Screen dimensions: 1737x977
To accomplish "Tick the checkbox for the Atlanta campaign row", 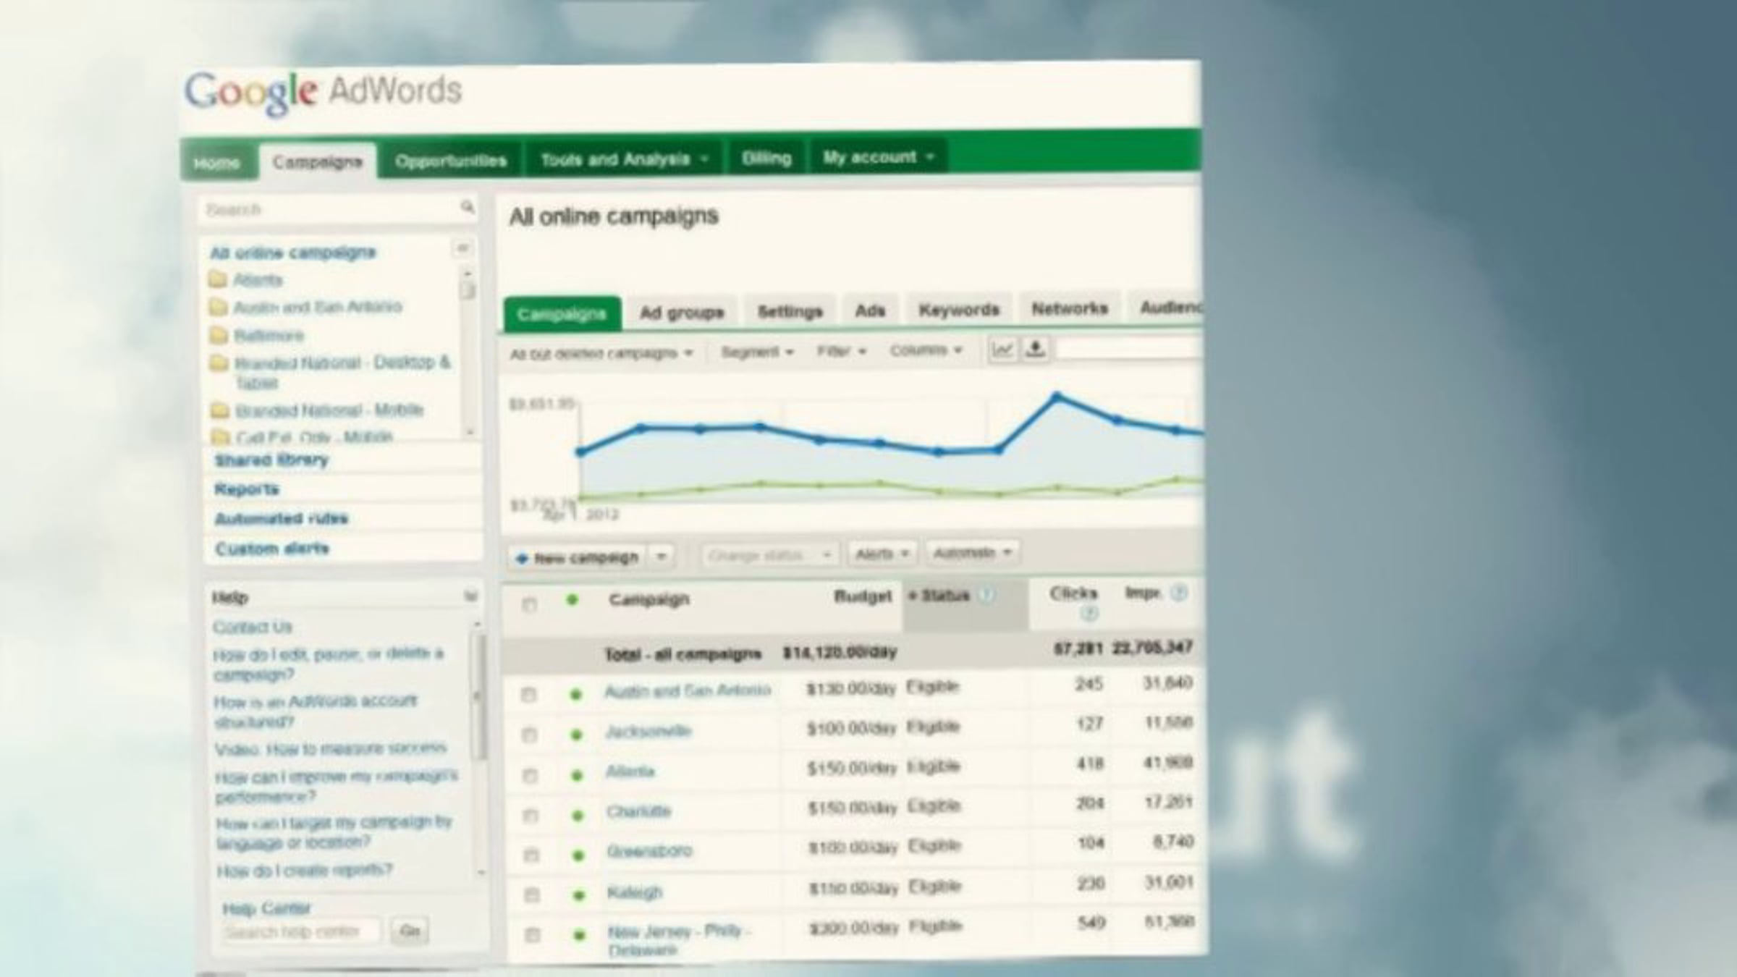I will [530, 776].
